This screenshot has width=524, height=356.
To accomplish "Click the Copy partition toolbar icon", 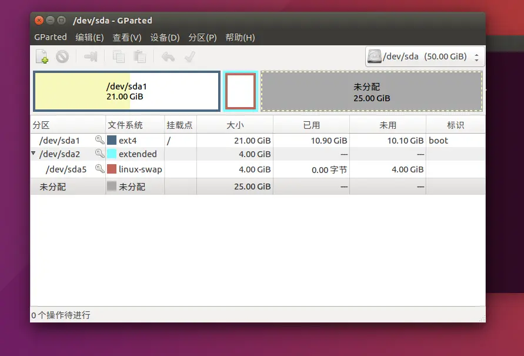I will [x=119, y=56].
